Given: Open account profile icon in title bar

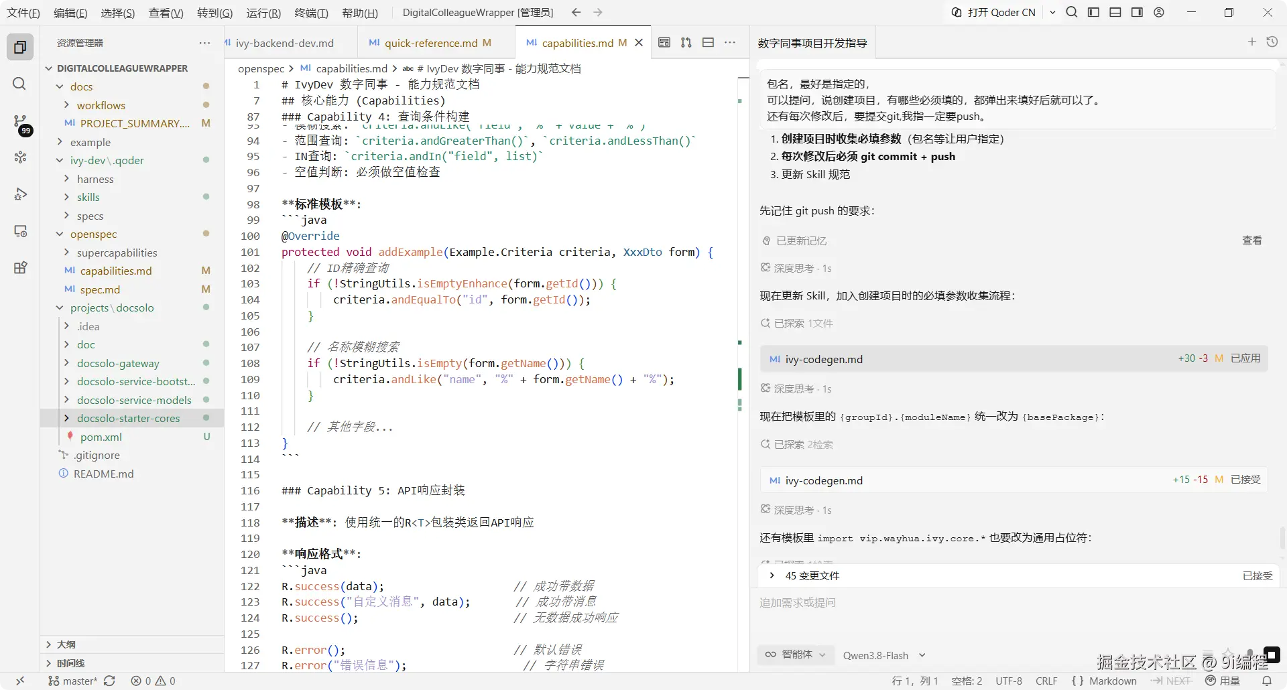Looking at the screenshot, I should [1159, 12].
